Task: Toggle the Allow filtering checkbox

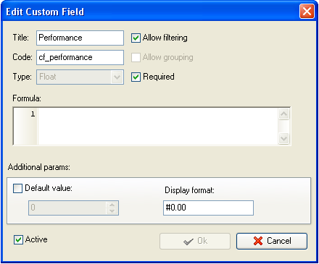Action: coord(136,38)
